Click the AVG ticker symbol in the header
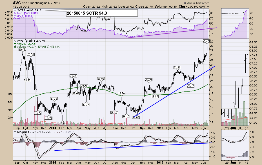This screenshot has height=165, width=262. click(17, 3)
